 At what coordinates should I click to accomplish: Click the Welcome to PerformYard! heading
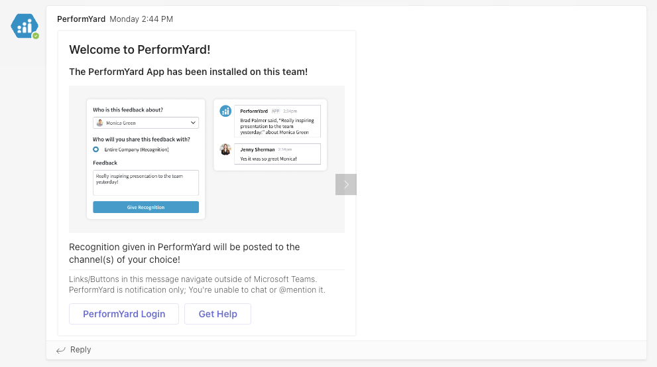pos(139,50)
